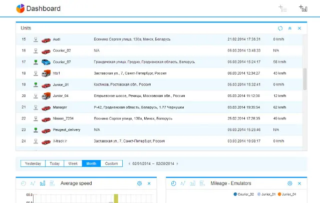Image resolution: width=320 pixels, height=203 pixels.
Task: Click the Units list scrollbar thumb
Action: coord(305,79)
